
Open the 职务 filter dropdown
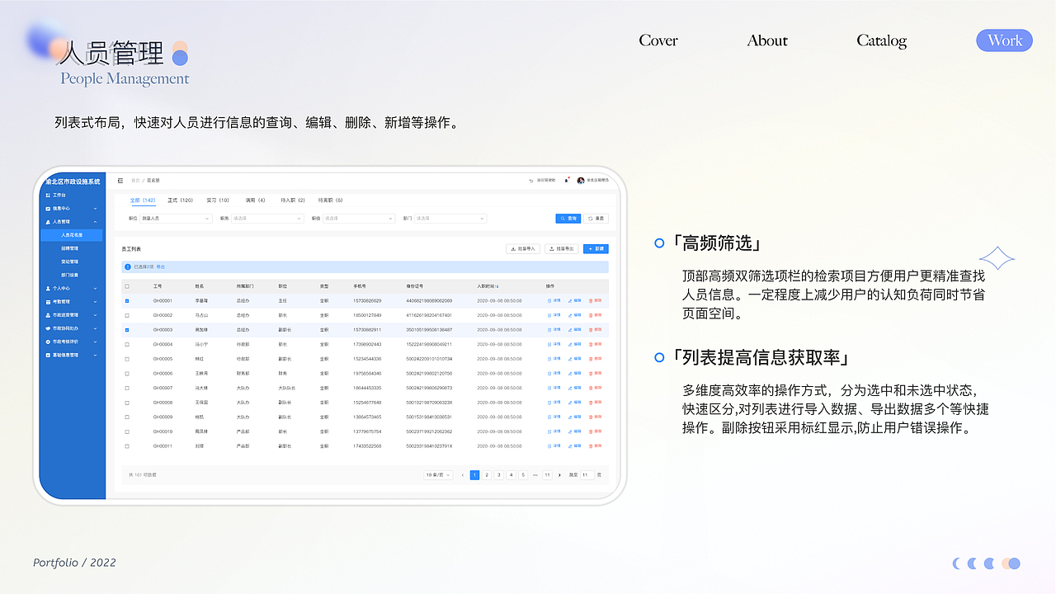[x=267, y=219]
